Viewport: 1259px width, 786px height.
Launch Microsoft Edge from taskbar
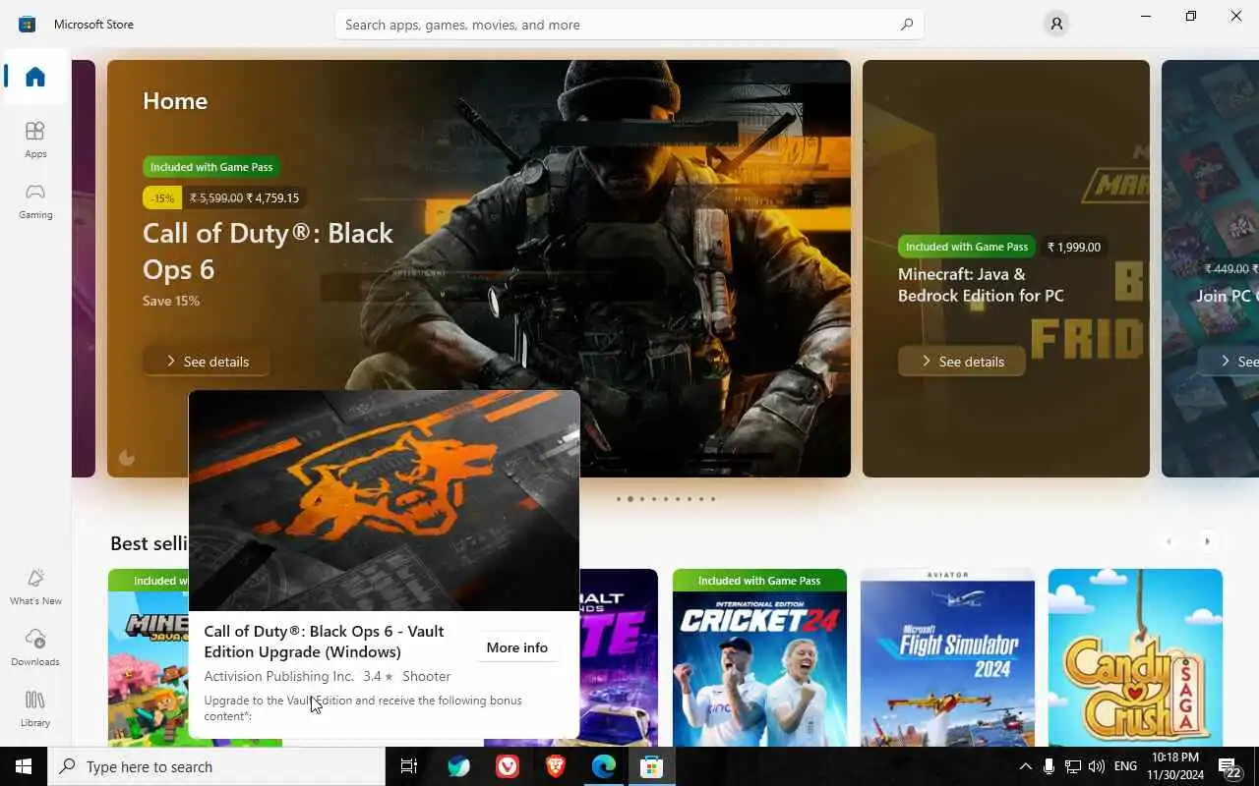[x=603, y=766]
